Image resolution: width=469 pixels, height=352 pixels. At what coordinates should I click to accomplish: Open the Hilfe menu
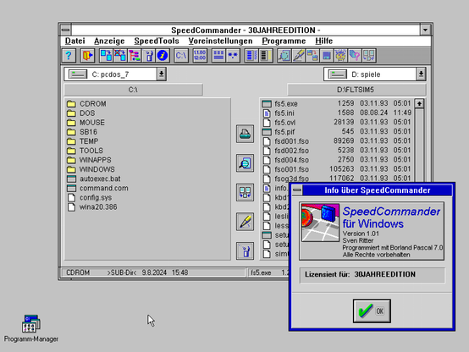pos(324,41)
